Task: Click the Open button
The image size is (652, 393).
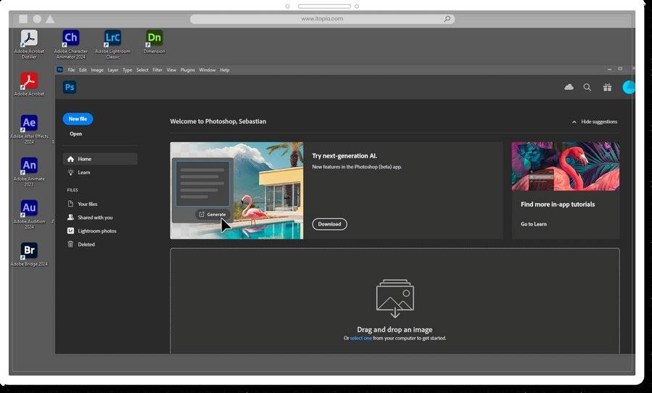Action: 75,134
